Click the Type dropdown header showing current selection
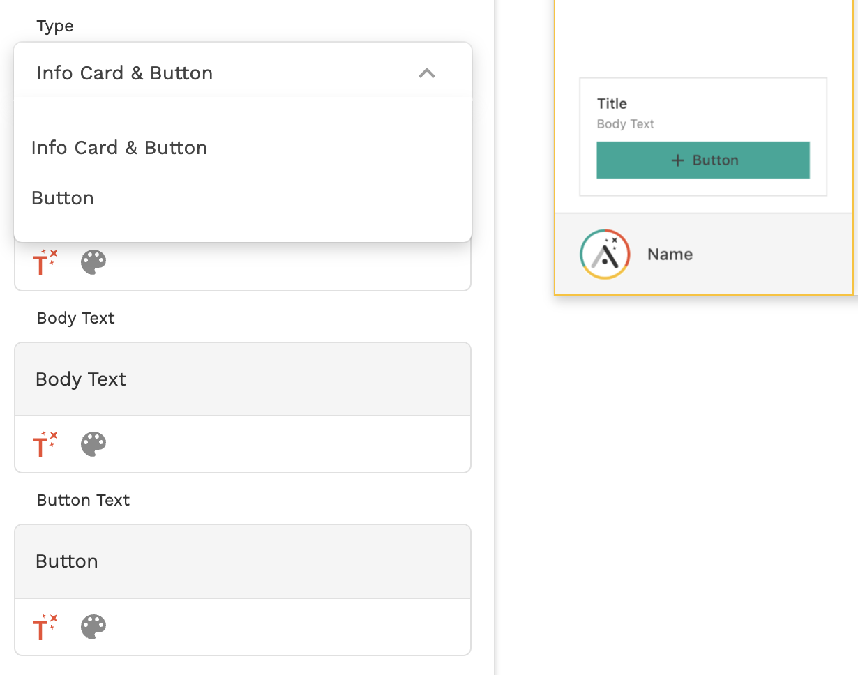This screenshot has width=858, height=675. tap(209, 73)
